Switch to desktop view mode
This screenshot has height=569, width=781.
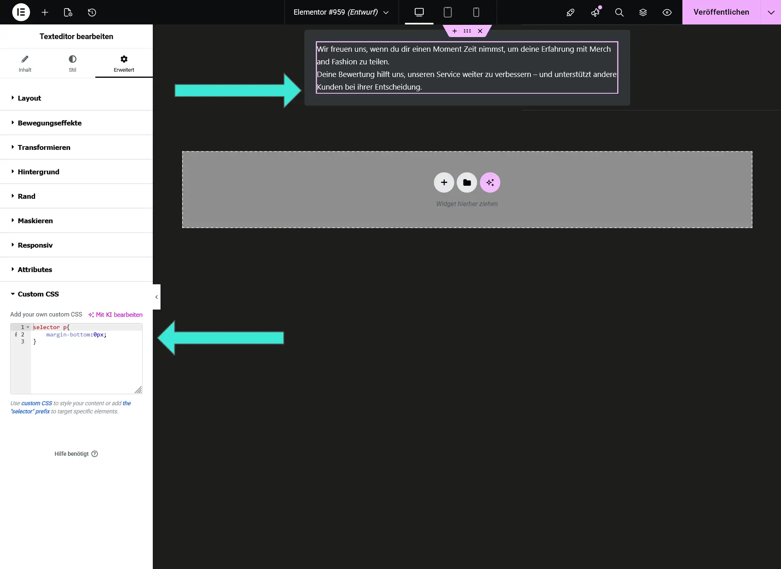click(x=419, y=12)
